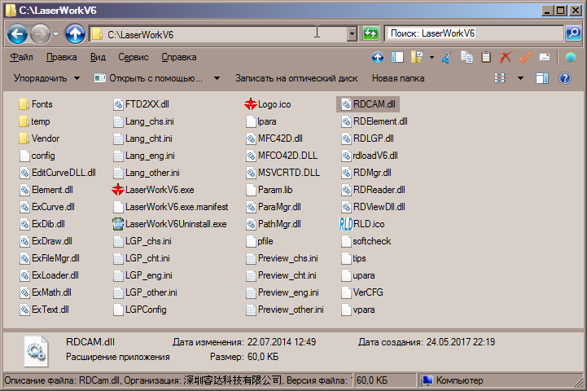
Task: Toggle the navigation pane icon in toolbar
Action: (x=398, y=57)
